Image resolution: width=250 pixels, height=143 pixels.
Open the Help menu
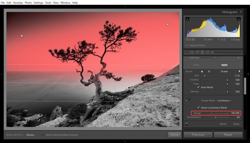coord(75,3)
